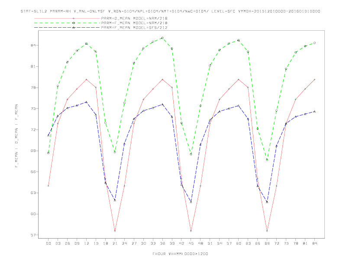343x265 pixels.
Task: Click x-axis forecast hour label 45
Action: tap(191, 243)
